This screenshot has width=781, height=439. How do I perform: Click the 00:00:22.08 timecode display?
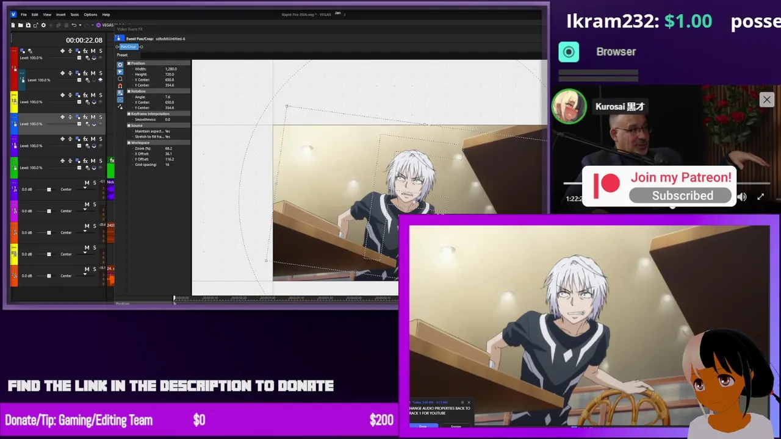[84, 40]
